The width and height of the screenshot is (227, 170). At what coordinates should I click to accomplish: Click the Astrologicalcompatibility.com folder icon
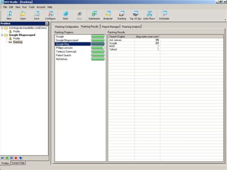tap(6, 28)
